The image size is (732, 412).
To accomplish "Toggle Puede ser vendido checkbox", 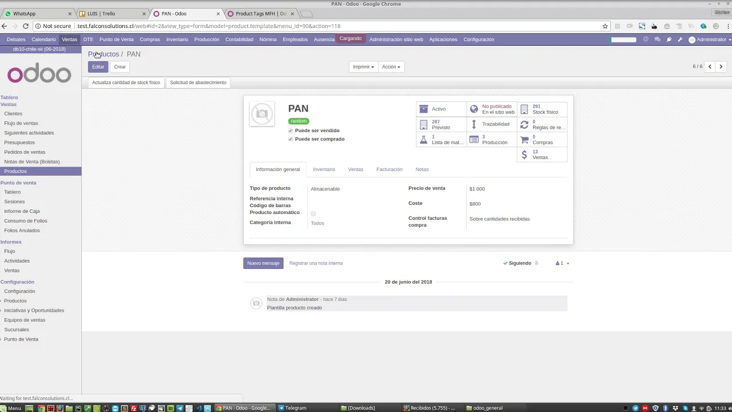I will [x=291, y=130].
